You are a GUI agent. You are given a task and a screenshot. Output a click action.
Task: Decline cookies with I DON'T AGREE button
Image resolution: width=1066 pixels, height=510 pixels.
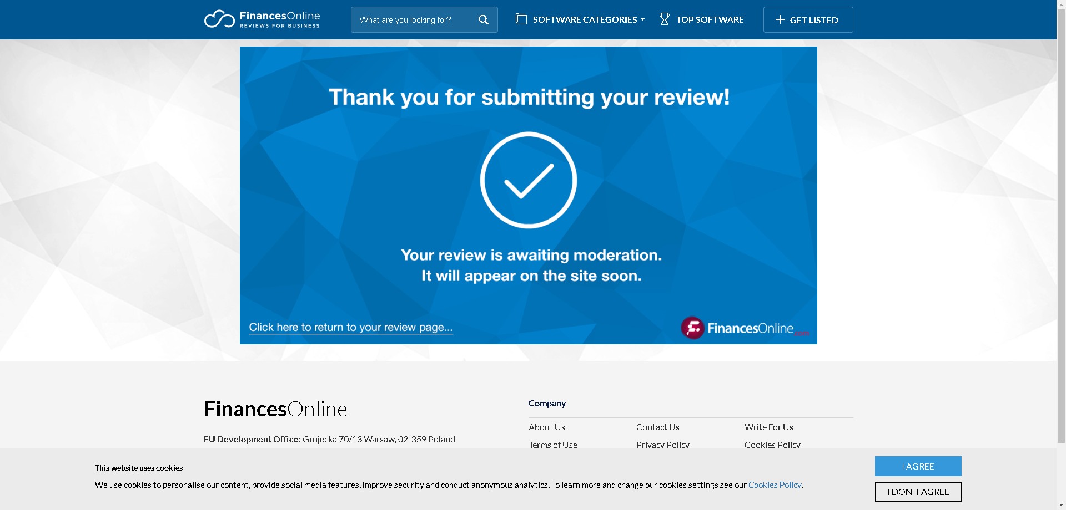click(x=918, y=492)
